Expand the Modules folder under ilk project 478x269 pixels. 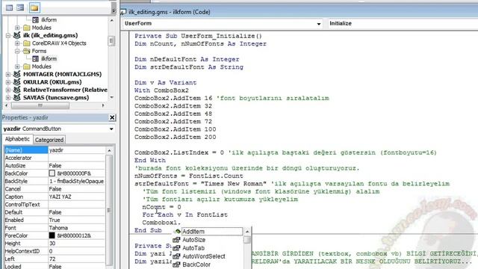click(x=17, y=67)
